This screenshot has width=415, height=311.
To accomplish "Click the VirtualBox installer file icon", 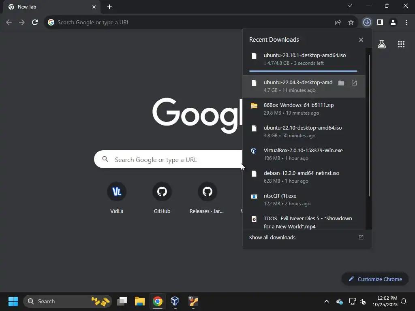I will coord(254,151).
